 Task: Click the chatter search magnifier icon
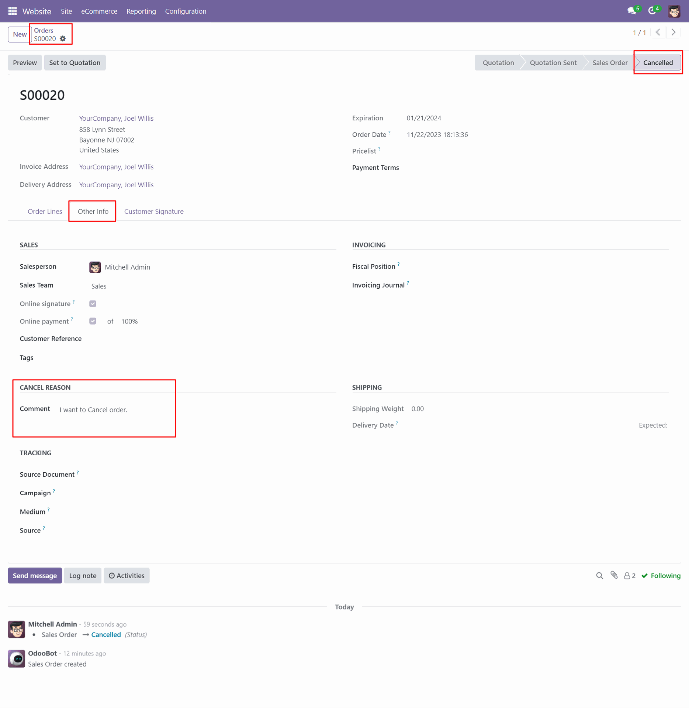(x=599, y=575)
